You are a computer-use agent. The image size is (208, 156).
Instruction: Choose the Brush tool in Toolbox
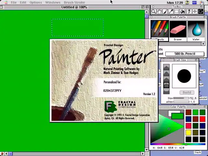click(x=165, y=11)
